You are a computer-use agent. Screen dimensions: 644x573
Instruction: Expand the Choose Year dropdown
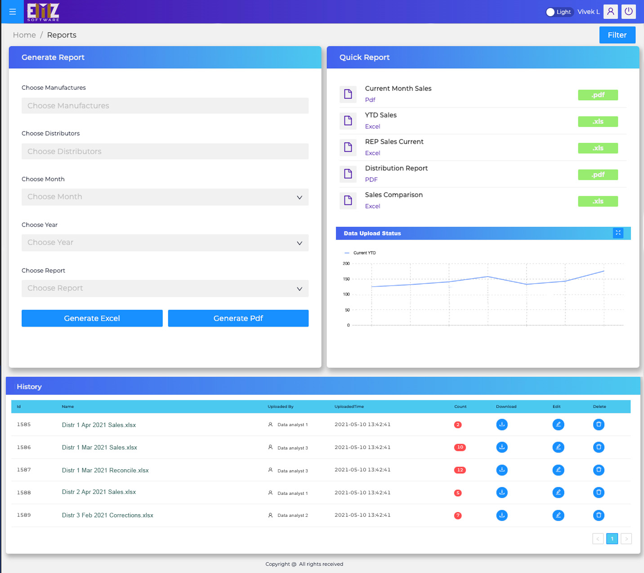click(165, 243)
